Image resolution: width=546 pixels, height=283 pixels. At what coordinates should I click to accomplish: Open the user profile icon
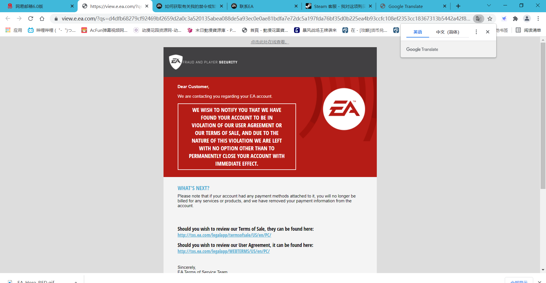click(527, 18)
